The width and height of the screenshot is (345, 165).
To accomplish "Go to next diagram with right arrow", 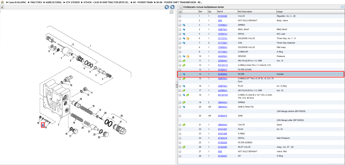I will [x=172, y=7].
